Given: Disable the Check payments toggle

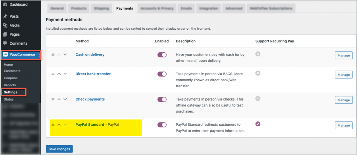Looking at the screenshot, I should [162, 99].
